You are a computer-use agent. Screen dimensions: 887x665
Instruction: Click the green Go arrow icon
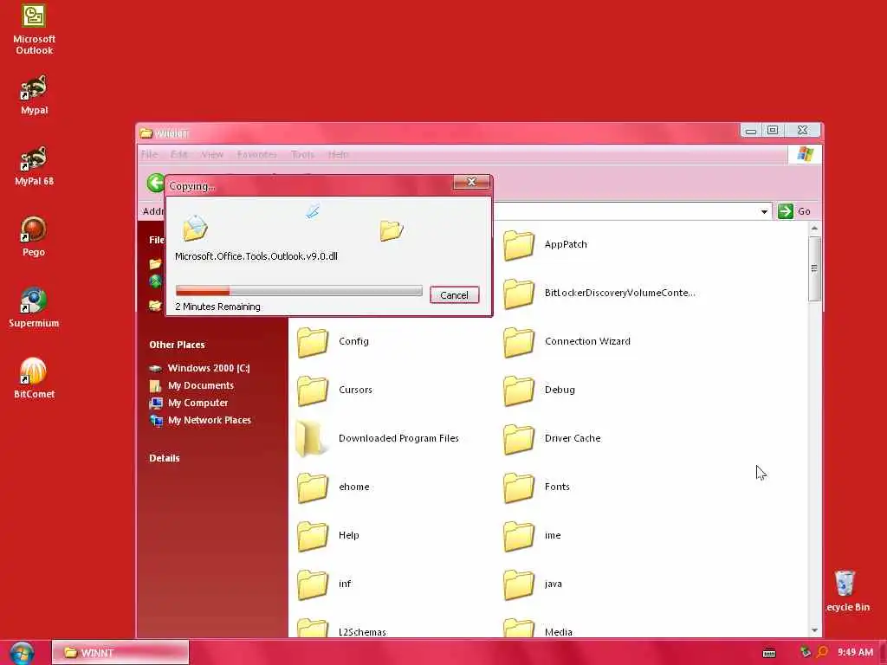pyautogui.click(x=785, y=211)
